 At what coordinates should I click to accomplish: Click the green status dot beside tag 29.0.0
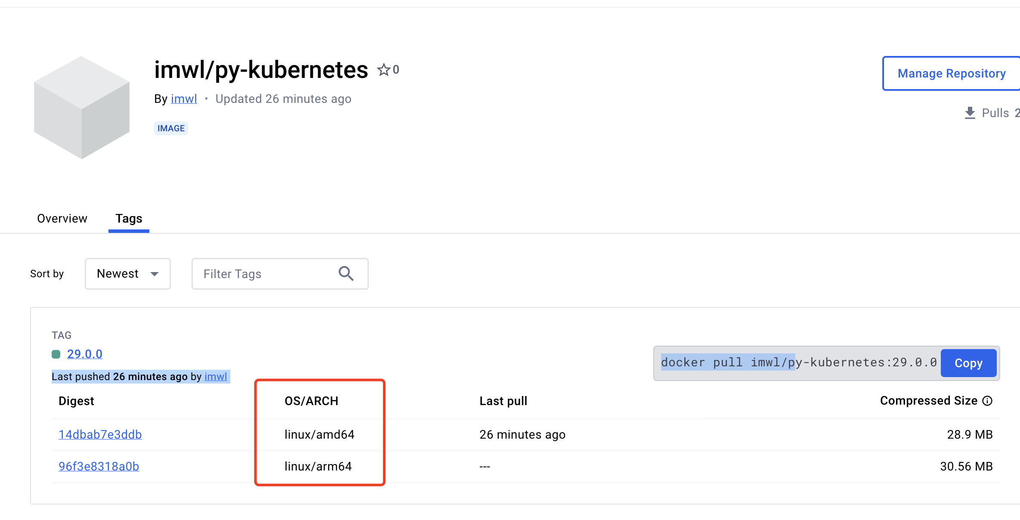coord(56,354)
